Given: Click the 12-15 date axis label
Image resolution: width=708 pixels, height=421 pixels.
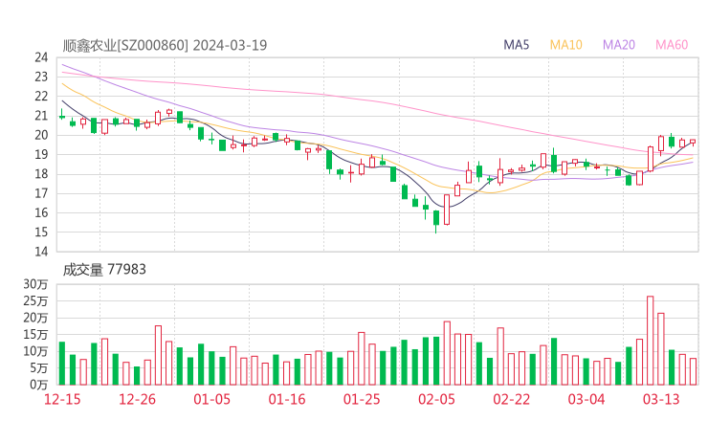Looking at the screenshot, I should tap(62, 399).
